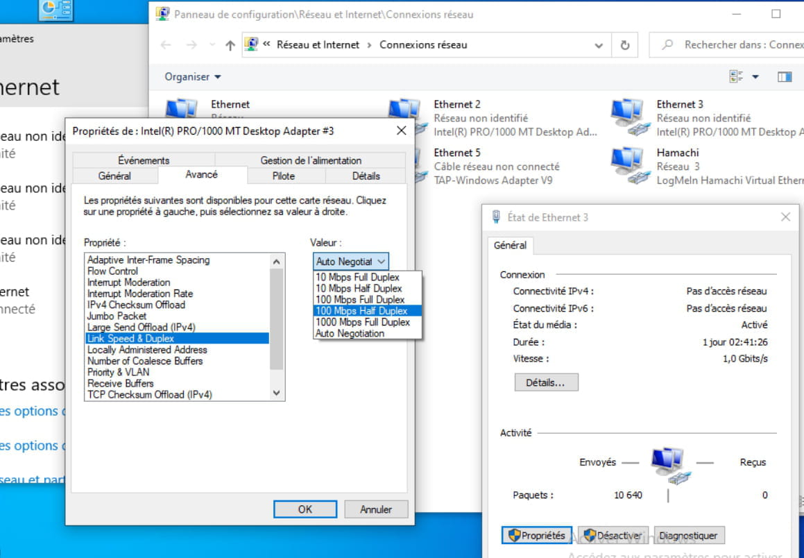Switch to the Détails tab
Image resolution: width=804 pixels, height=558 pixels.
tap(366, 176)
